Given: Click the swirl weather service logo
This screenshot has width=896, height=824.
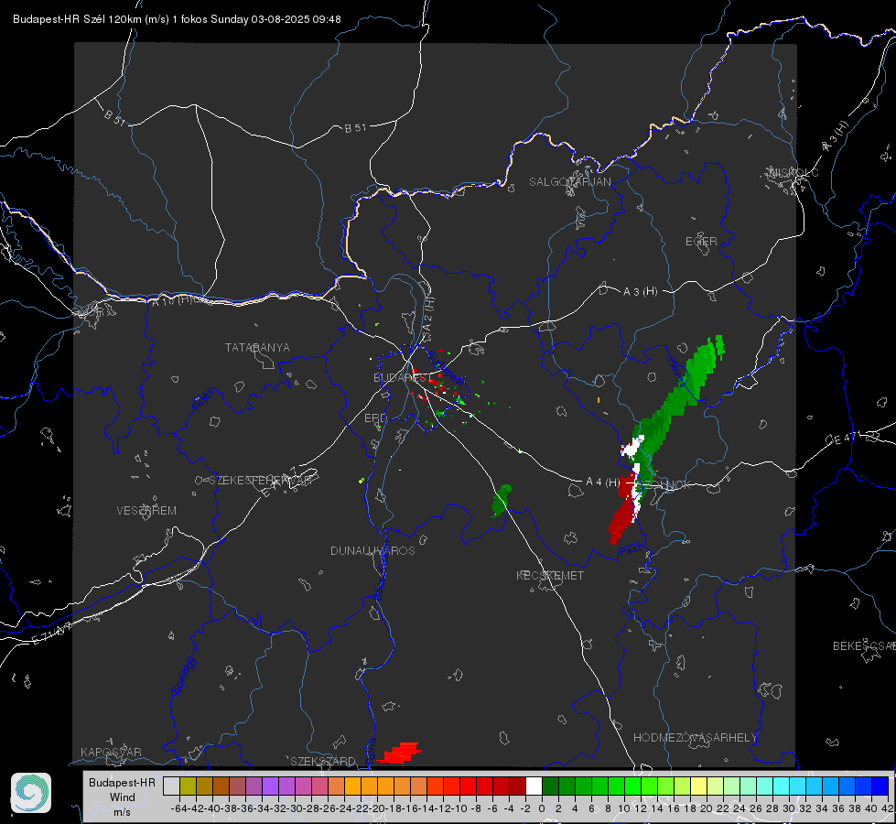Looking at the screenshot, I should tap(31, 793).
